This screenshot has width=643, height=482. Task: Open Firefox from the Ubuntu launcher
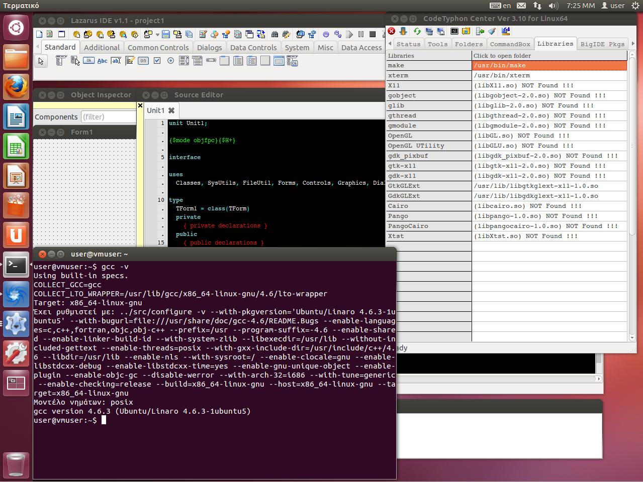click(16, 87)
